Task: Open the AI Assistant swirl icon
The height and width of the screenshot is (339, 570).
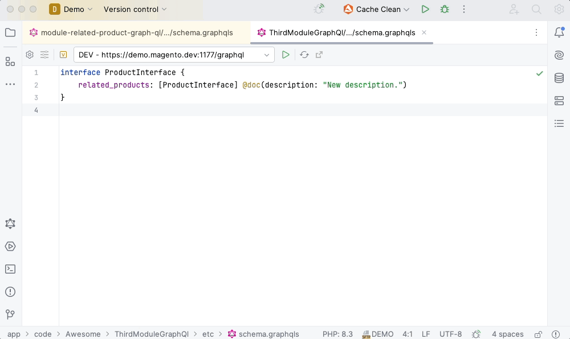Action: pyautogui.click(x=559, y=55)
